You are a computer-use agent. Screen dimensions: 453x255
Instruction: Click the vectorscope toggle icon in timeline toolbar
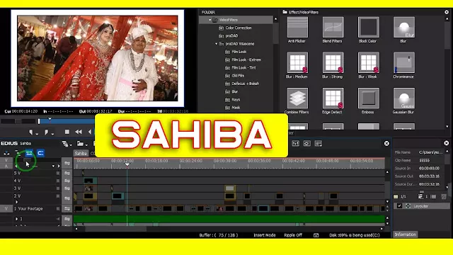click(306, 143)
